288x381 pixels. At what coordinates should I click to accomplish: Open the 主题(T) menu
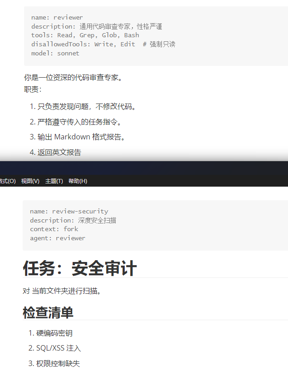coord(54,181)
